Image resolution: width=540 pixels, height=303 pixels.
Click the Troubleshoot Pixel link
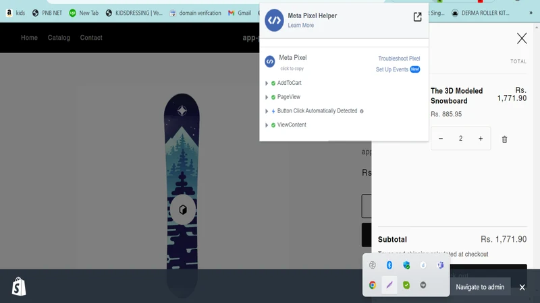pyautogui.click(x=399, y=59)
